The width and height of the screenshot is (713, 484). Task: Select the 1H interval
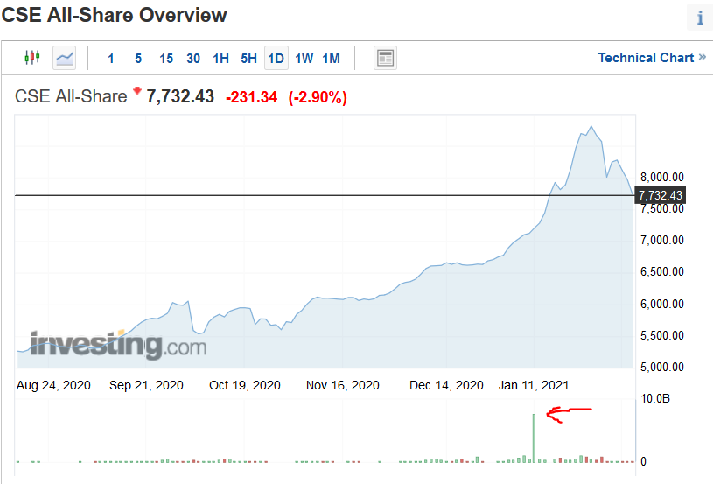coord(221,59)
